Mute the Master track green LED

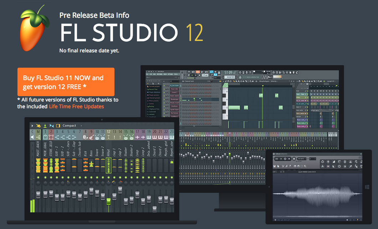click(x=38, y=177)
